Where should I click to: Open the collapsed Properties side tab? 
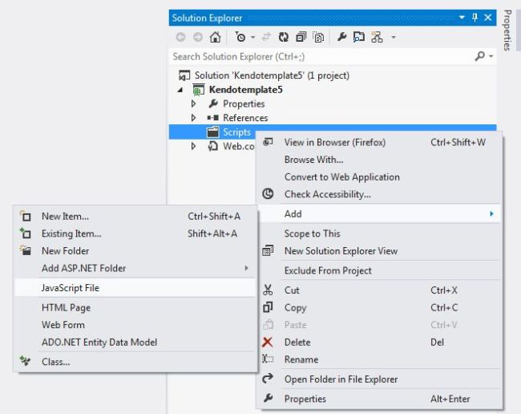click(507, 30)
